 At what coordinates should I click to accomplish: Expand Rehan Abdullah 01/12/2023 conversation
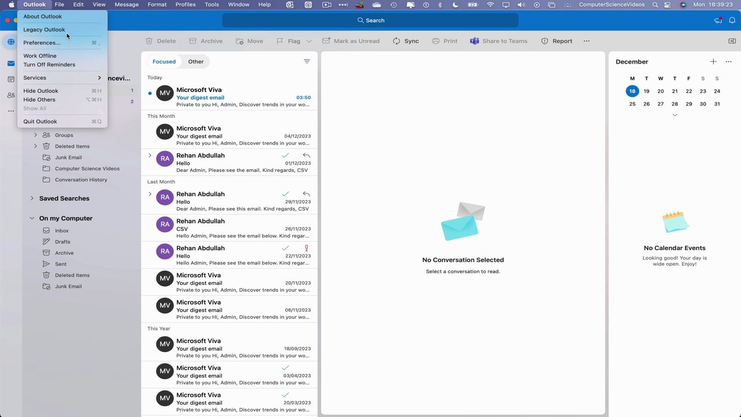[150, 155]
